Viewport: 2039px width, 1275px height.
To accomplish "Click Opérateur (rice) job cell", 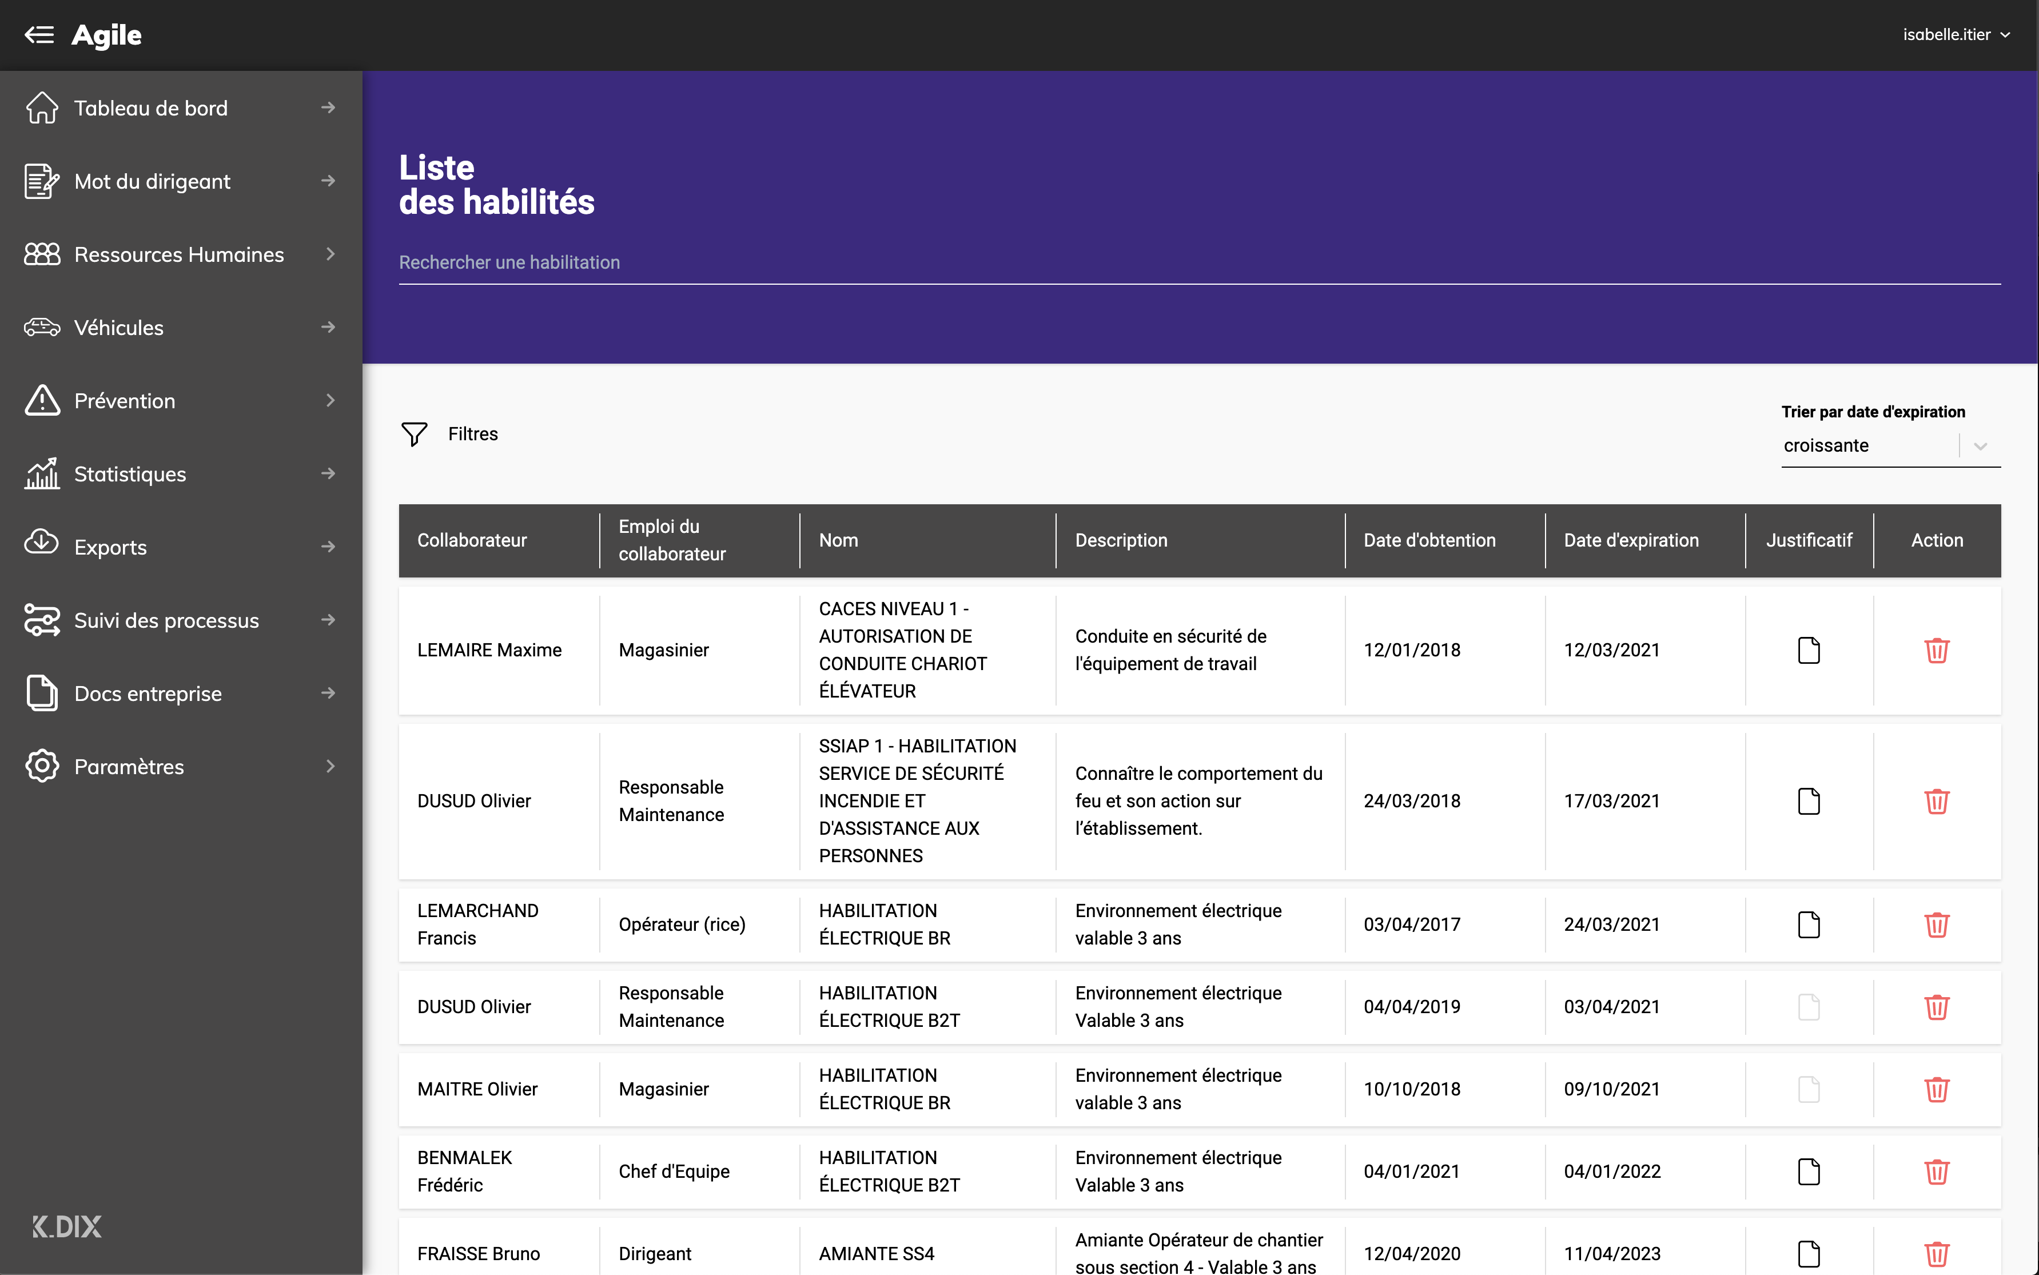I will tap(682, 924).
